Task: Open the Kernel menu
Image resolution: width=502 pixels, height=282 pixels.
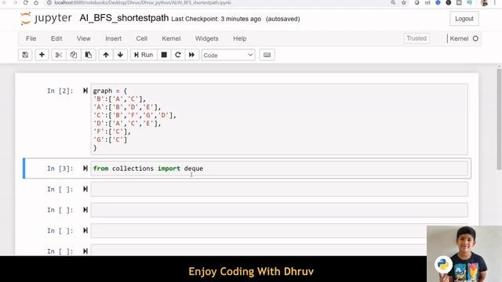Action: coord(171,38)
